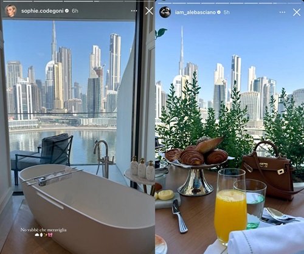Open sophie.codegoni profile picture avatar

click(10, 11)
